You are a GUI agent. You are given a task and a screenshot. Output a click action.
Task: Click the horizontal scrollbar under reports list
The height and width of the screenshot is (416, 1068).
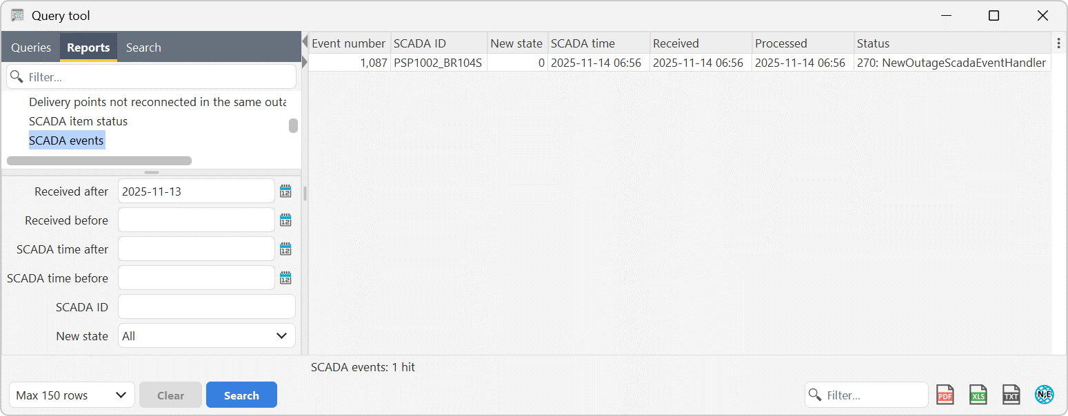point(99,161)
